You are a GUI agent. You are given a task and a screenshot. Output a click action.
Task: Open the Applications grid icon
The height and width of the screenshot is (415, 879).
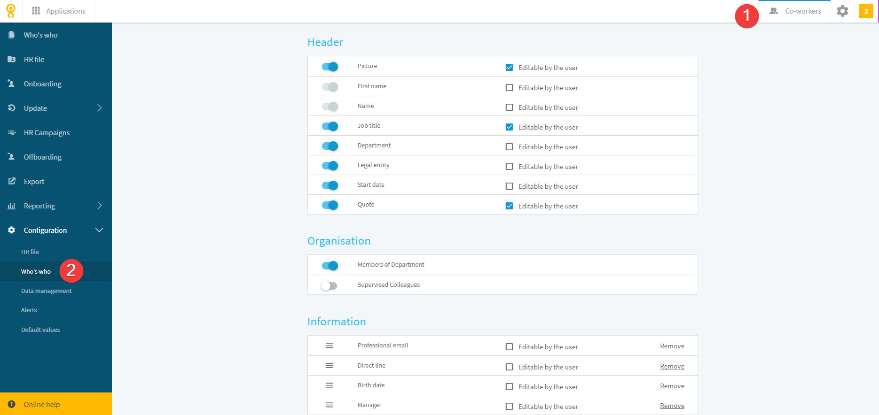(36, 11)
